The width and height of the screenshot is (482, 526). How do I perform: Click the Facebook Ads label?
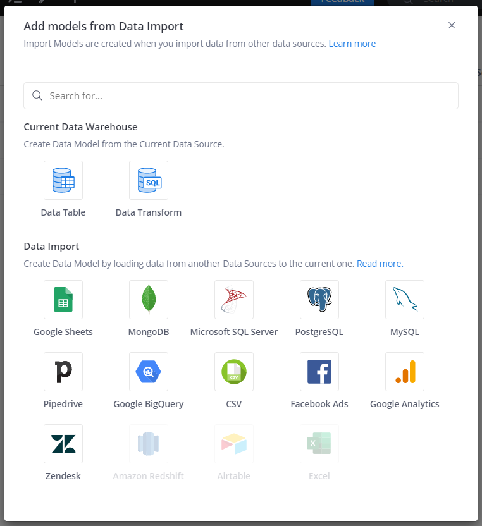coord(319,404)
